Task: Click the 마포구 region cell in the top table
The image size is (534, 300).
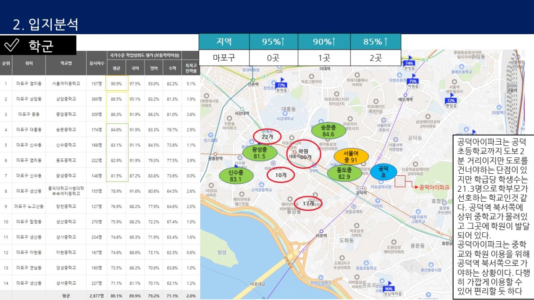Action: pos(224,58)
